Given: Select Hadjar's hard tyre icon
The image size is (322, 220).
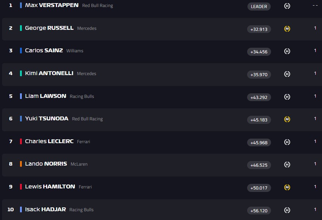Looking at the screenshot, I should (x=287, y=210).
